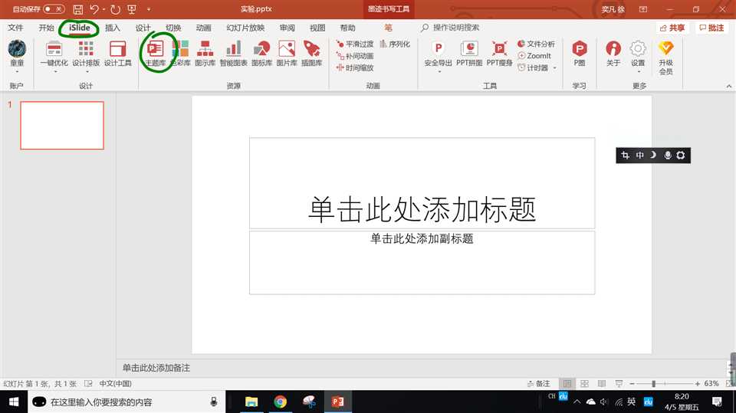This screenshot has height=413, width=736.
Task: Click the 中文(中国) language indicator
Action: 116,383
